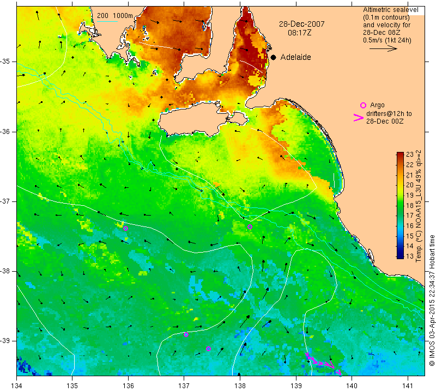Click the Adelaide city label
Image resolution: width=436 pixels, height=392 pixels.
295,57
